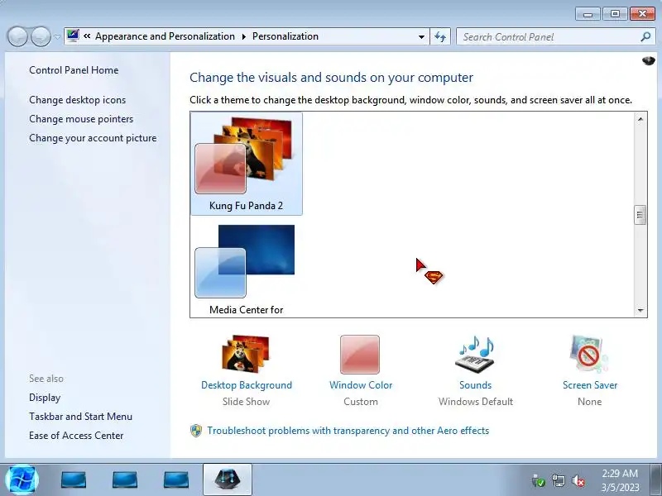
Task: Open the clock showing 2:29 AM
Action: click(x=620, y=480)
